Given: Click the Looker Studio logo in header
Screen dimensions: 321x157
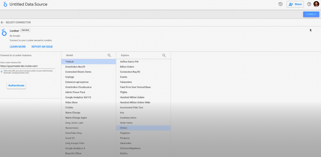Looking at the screenshot, I should [5, 4].
